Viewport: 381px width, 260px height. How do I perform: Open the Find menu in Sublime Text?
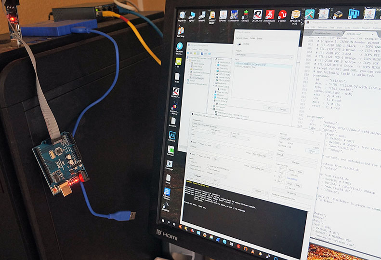tap(332, 27)
